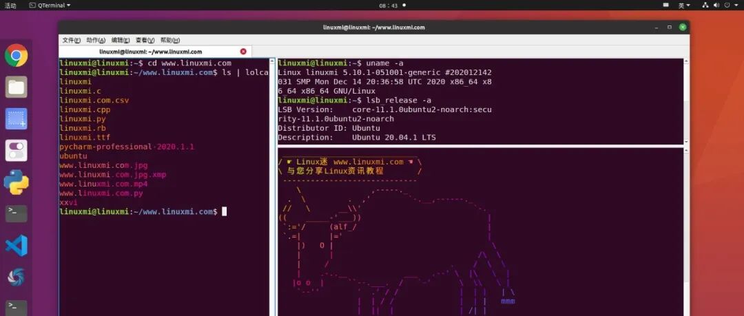
Task: Click the xxvi entry in ls output
Action: 69,202
